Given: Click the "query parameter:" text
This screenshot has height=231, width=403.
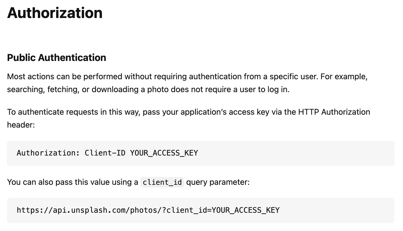Looking at the screenshot, I should point(218,182).
